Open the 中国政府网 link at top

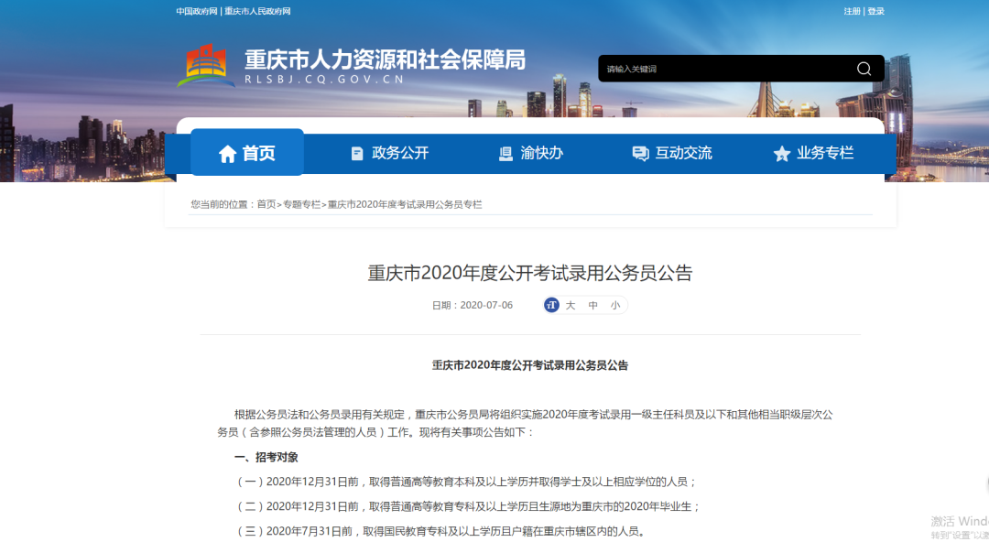coord(197,11)
